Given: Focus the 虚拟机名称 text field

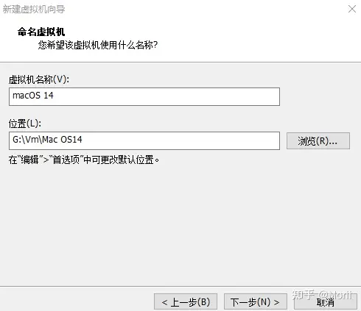Looking at the screenshot, I should click(144, 96).
